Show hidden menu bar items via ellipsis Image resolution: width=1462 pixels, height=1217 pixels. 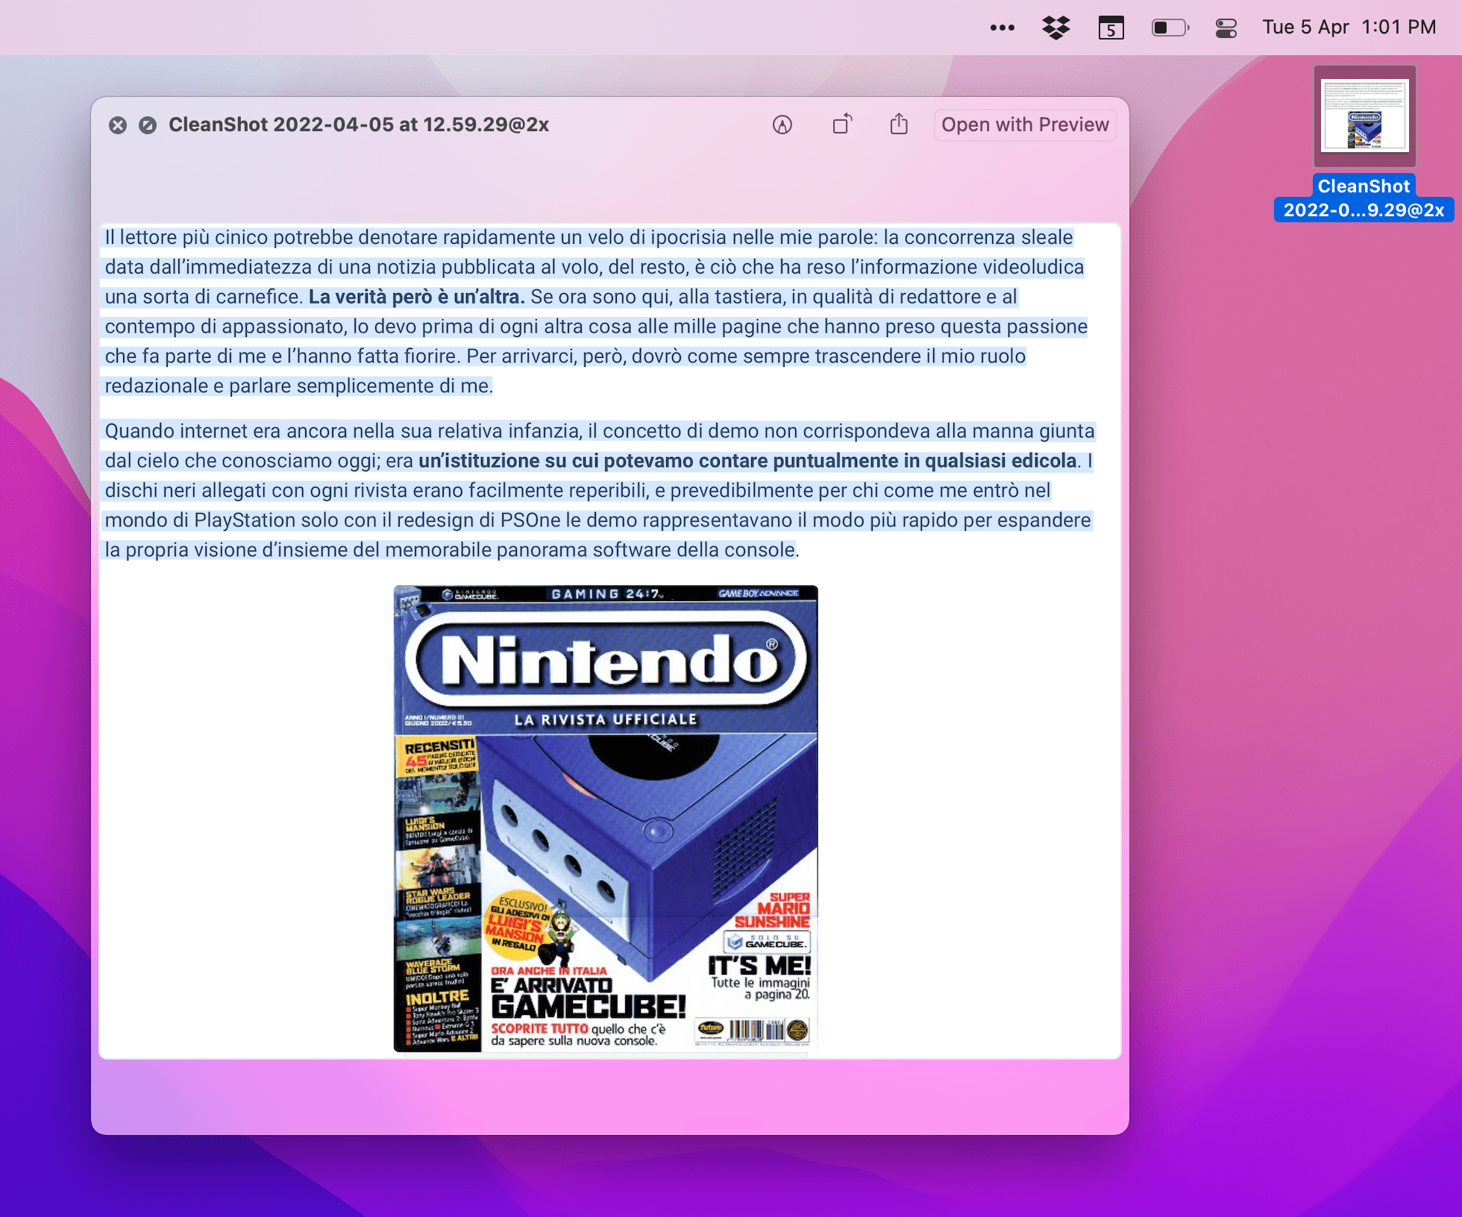[1002, 28]
